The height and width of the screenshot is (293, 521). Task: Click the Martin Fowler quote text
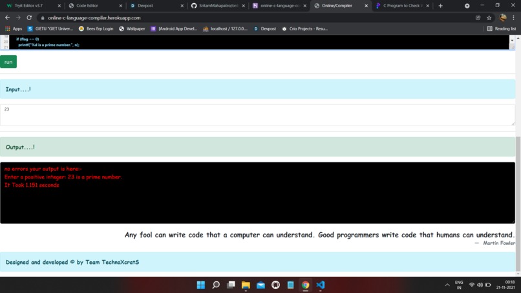[319, 235]
